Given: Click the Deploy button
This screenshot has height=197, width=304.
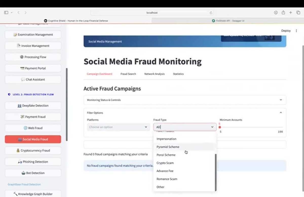Looking at the screenshot, I should coord(286,31).
